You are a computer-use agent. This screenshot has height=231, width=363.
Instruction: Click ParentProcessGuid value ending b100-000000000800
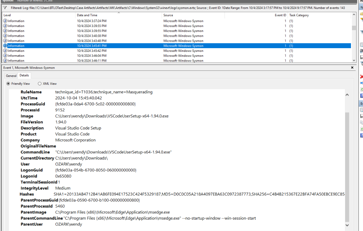tap(99, 200)
